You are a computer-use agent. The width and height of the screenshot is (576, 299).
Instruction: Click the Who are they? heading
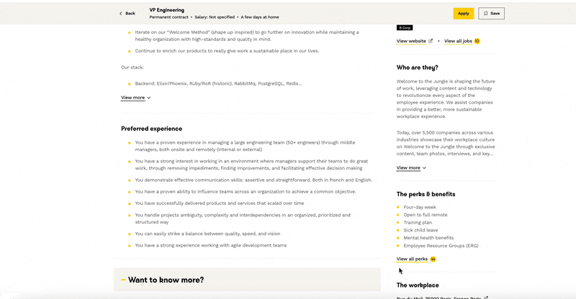coord(417,68)
